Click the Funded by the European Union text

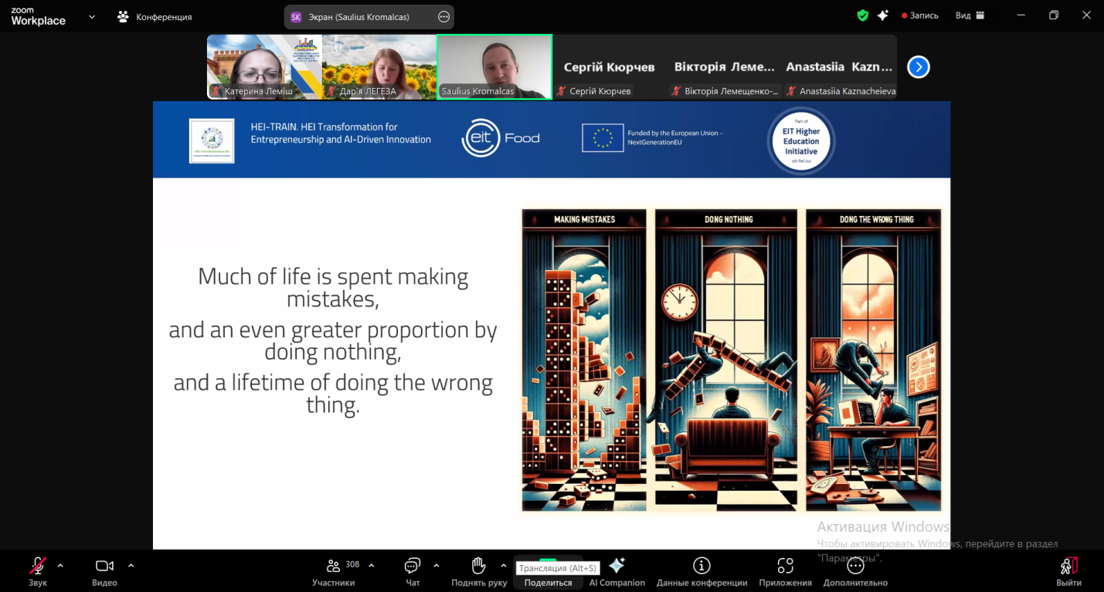point(675,137)
